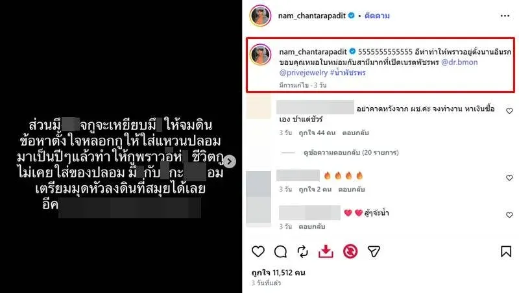Like the fire emoji comment

509,178
